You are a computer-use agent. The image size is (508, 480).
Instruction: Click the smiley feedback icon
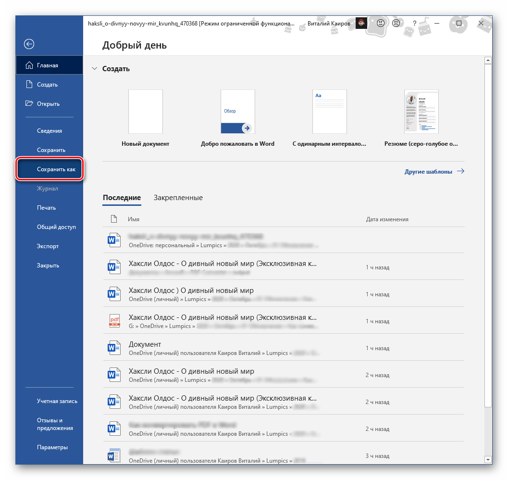tap(381, 23)
